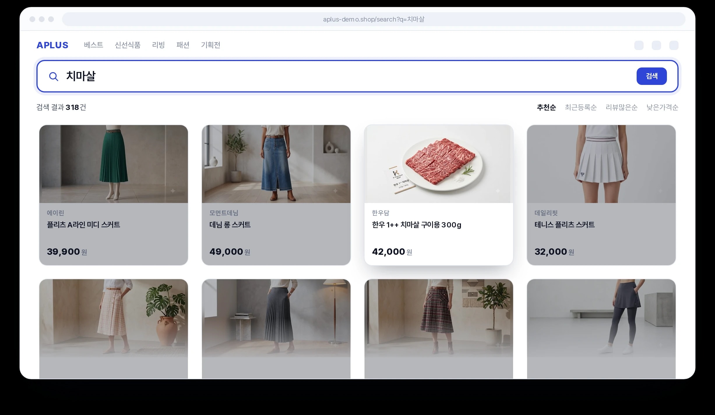
Task: Sort results by 낮은가격순
Action: [662, 107]
